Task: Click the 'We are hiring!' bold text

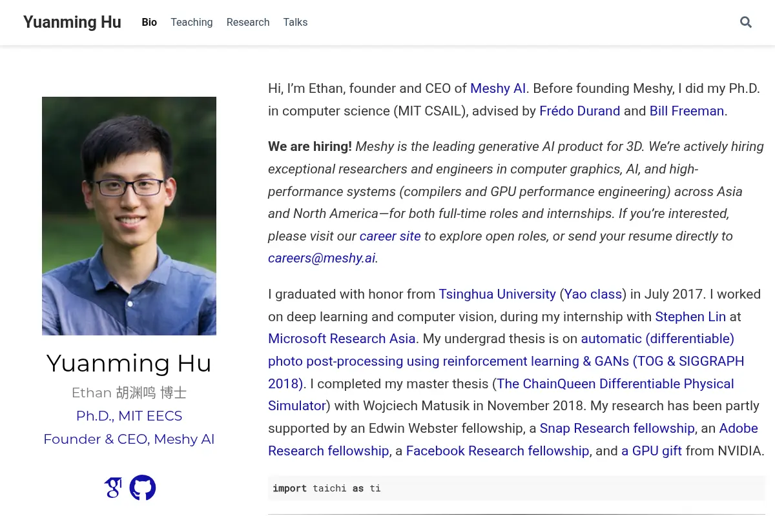Action: [310, 146]
